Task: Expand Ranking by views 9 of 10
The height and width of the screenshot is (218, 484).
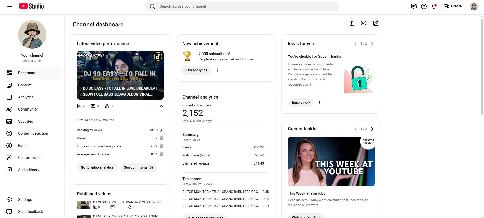Action: coord(120,130)
